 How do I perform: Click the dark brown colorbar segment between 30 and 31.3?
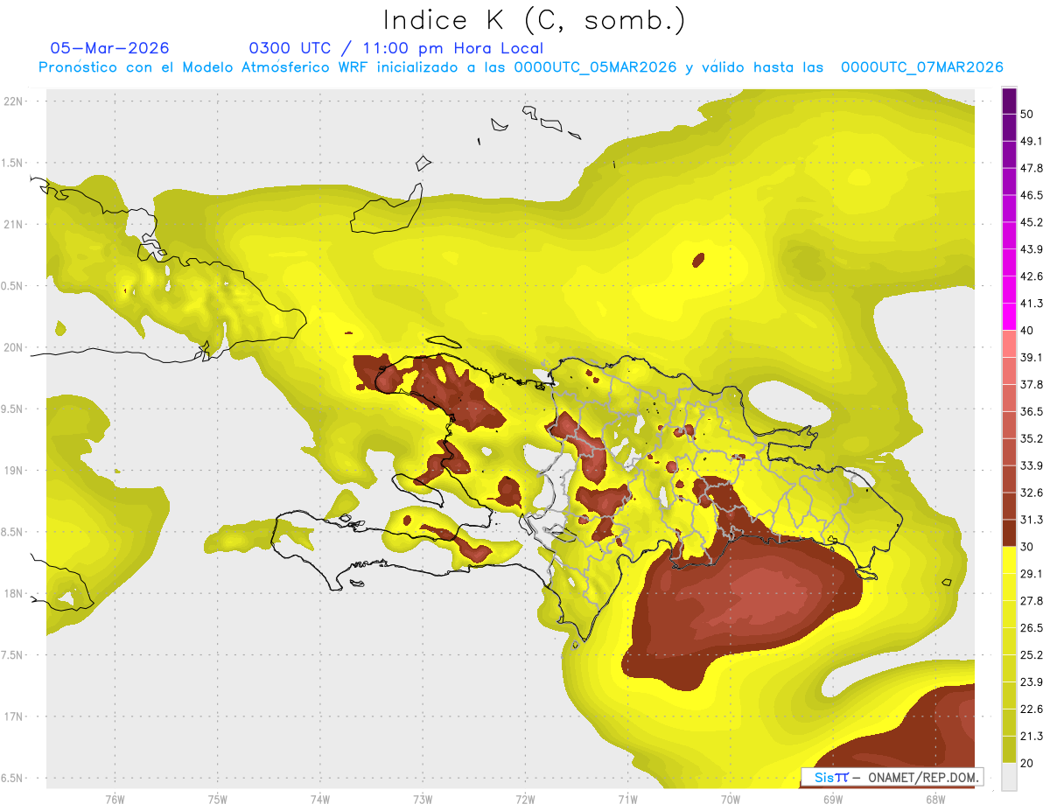coord(1009,534)
